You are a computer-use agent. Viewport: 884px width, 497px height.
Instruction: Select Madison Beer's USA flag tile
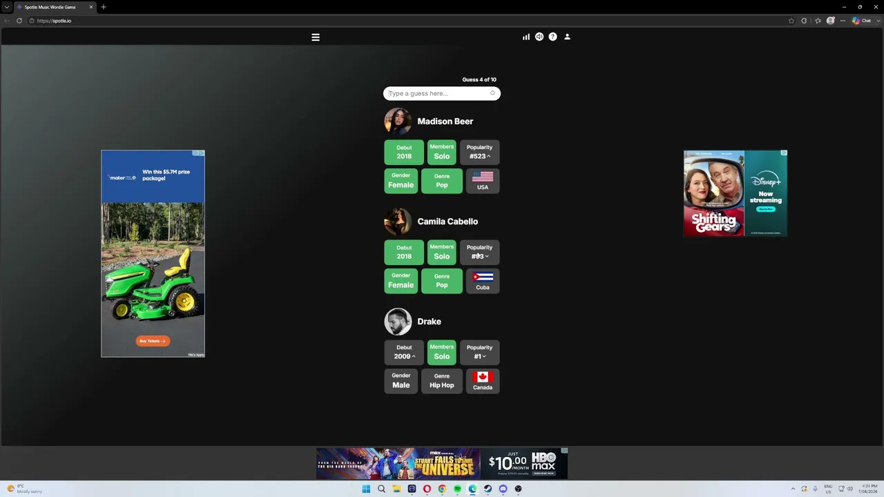(x=483, y=181)
